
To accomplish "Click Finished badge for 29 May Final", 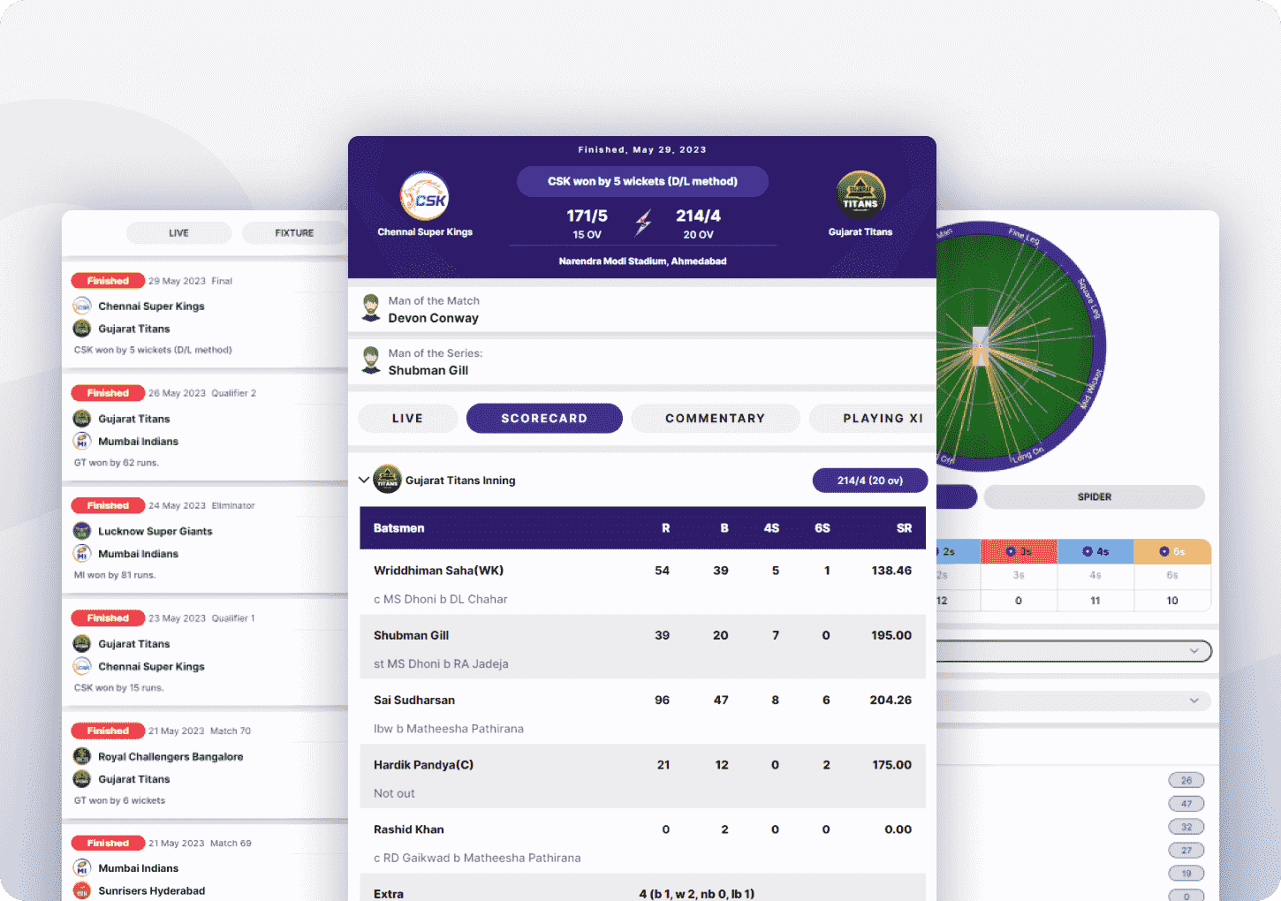I will (108, 281).
